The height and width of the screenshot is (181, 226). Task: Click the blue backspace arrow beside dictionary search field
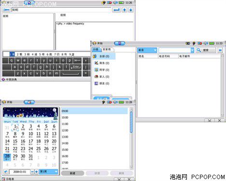tap(6, 10)
